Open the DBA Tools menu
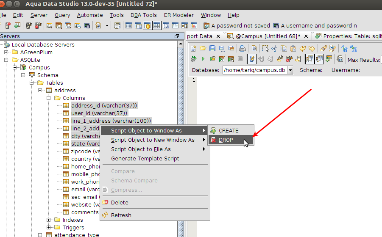382x237 pixels. point(143,15)
